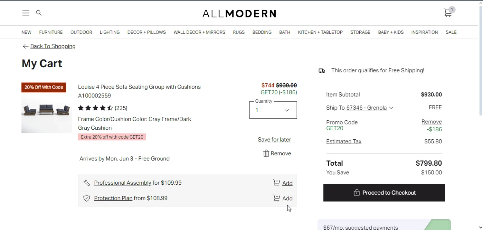Open the hamburger navigation menu

[26, 13]
